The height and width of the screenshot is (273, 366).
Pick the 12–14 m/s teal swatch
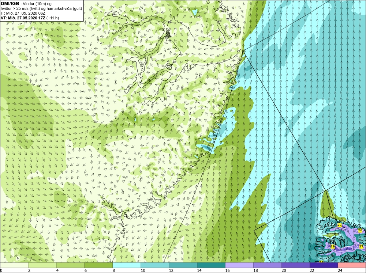[x=183, y=265]
